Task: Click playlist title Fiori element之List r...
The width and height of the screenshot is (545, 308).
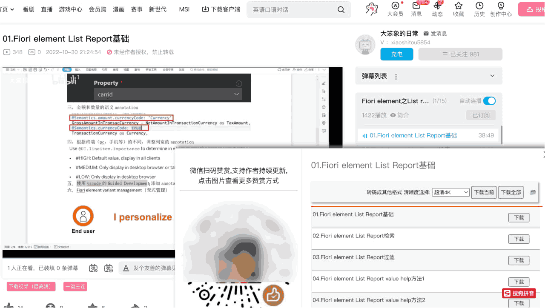Action: (396, 101)
